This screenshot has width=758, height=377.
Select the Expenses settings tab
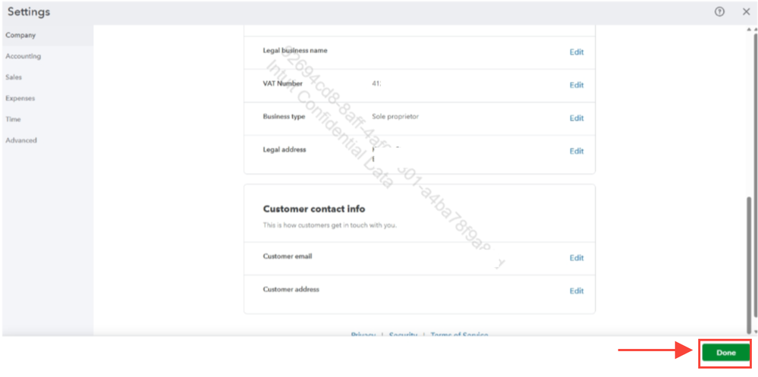click(x=48, y=98)
